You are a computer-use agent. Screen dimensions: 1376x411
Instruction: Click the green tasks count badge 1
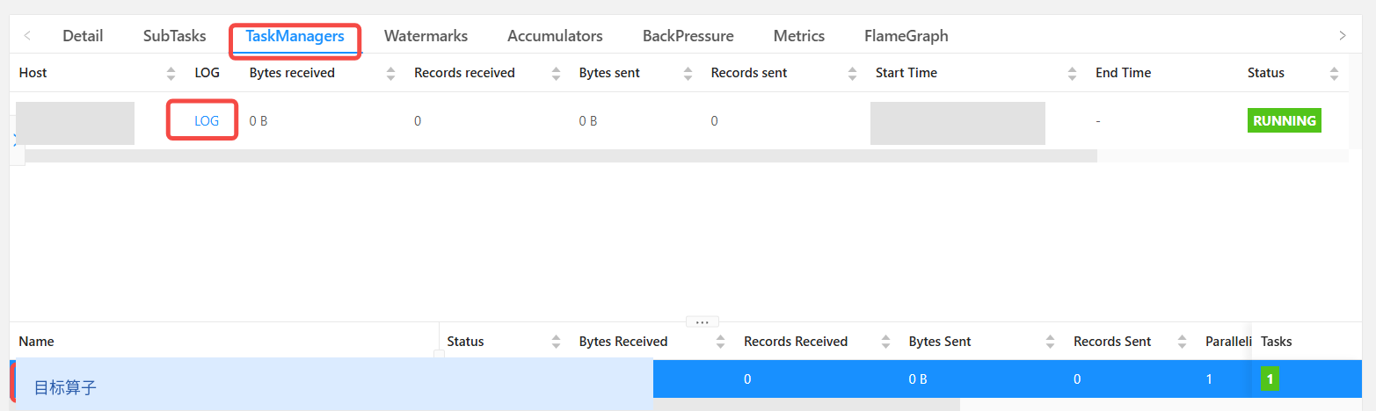point(1268,379)
